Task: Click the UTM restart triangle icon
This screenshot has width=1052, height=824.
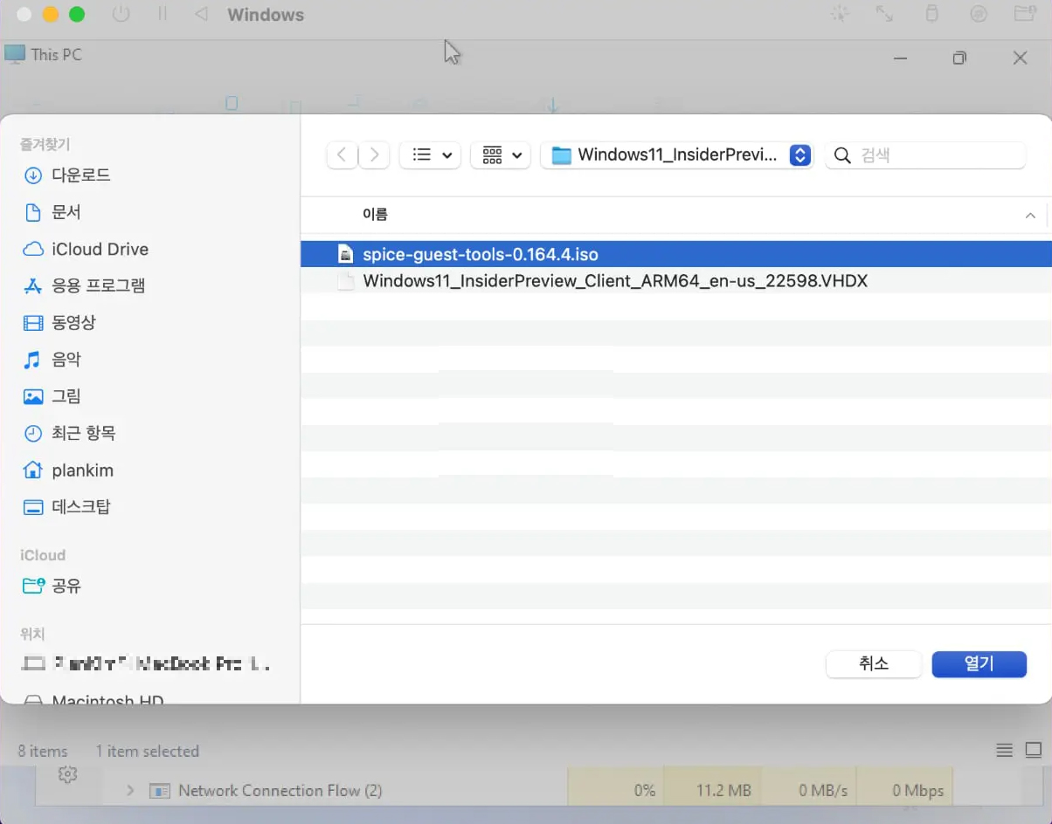Action: click(x=202, y=14)
